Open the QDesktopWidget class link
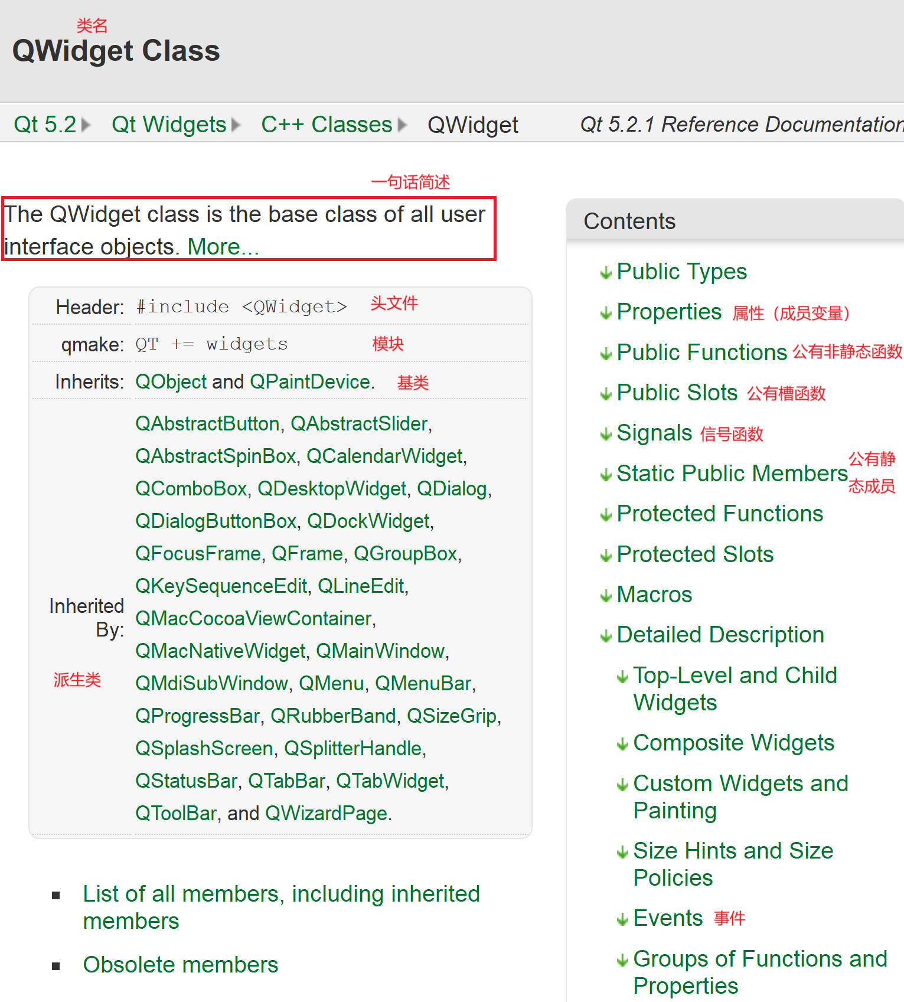 [x=332, y=488]
